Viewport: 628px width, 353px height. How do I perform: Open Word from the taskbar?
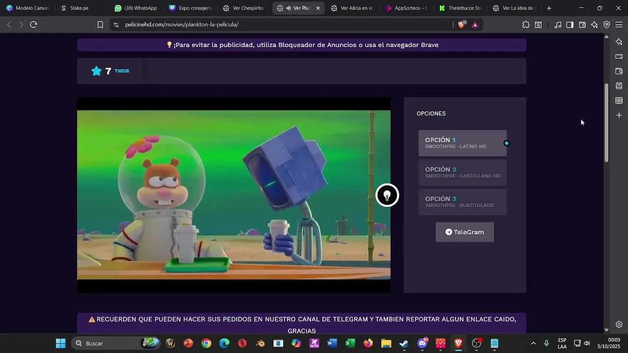(332, 343)
